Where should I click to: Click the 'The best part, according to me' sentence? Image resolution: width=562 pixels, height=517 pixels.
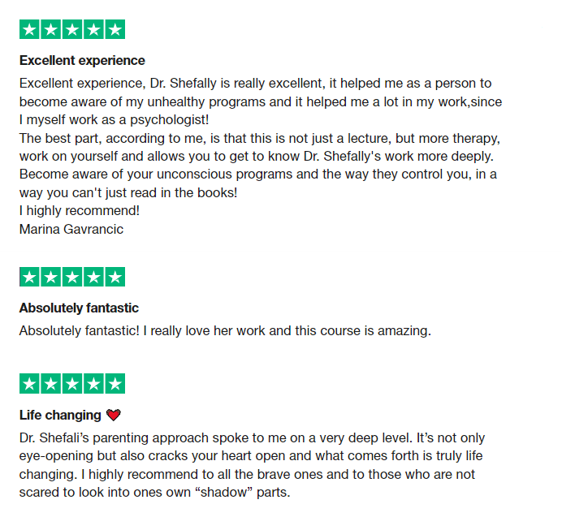pos(260,138)
